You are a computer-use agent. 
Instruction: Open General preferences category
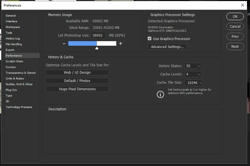pyautogui.click(x=22, y=16)
